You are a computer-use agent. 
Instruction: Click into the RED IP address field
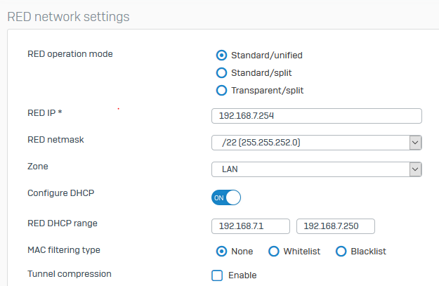tap(317, 116)
